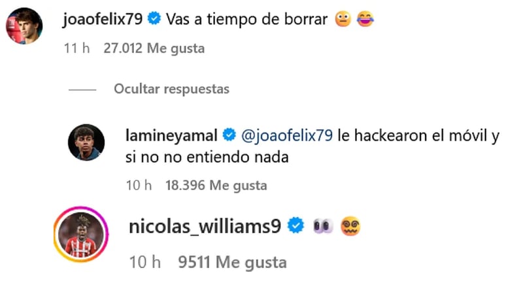This screenshot has height=294, width=523.
Task: Click lamineyamal verified badge icon
Action: (229, 135)
